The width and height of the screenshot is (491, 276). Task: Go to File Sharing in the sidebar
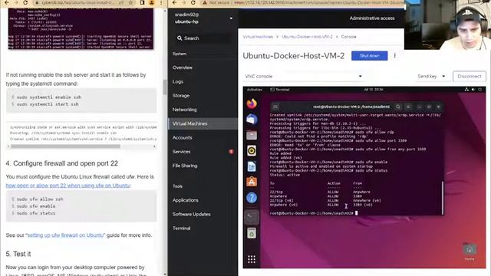click(x=185, y=166)
